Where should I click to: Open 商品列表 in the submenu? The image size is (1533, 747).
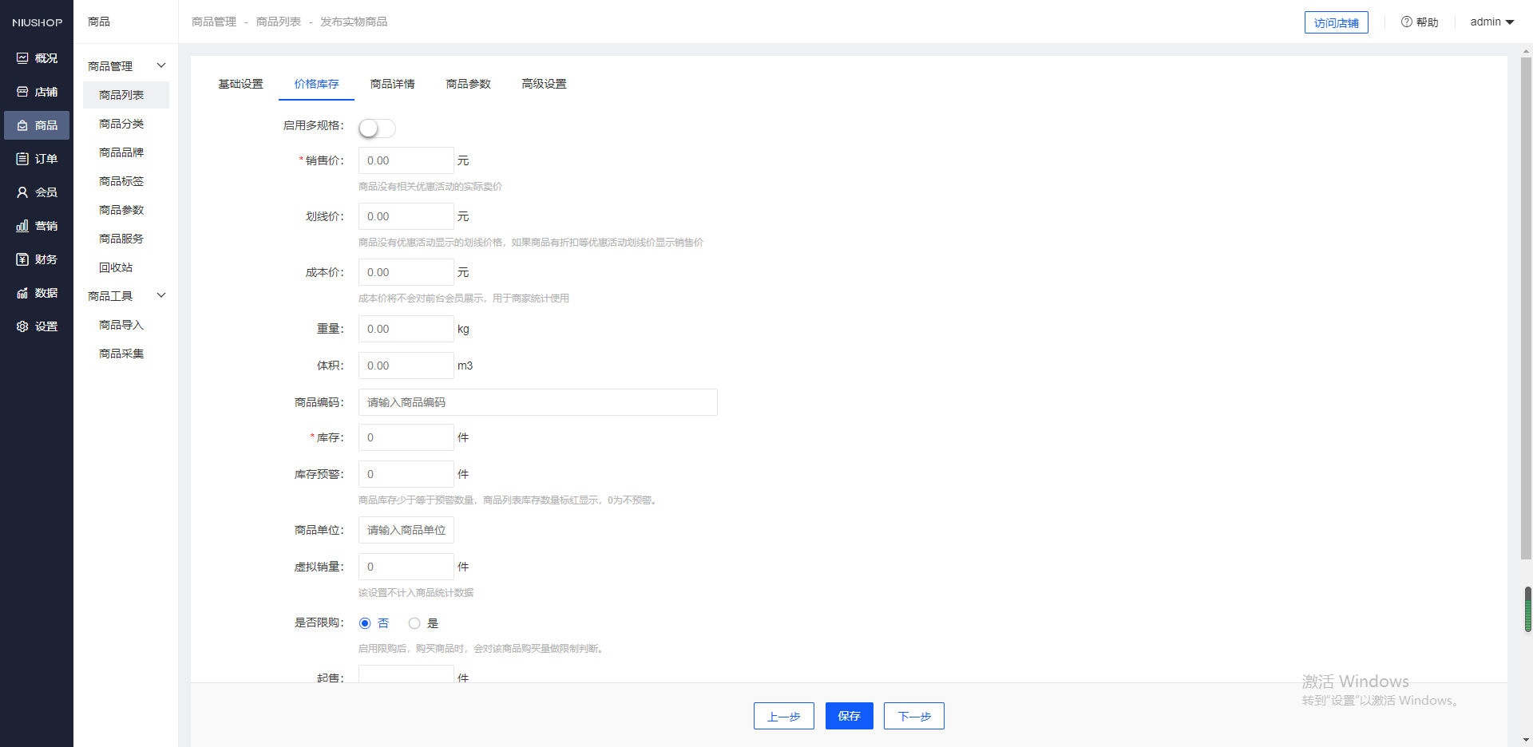[x=126, y=95]
